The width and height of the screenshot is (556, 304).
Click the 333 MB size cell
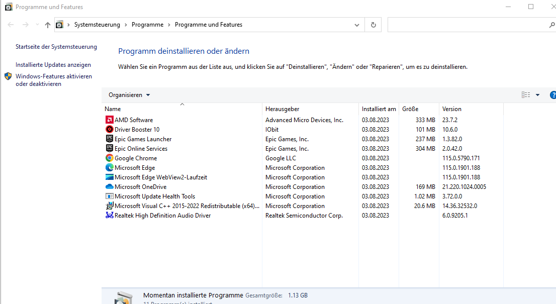(425, 120)
